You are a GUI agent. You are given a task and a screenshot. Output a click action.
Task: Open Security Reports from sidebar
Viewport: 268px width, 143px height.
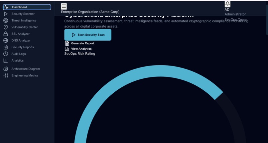(x=27, y=47)
